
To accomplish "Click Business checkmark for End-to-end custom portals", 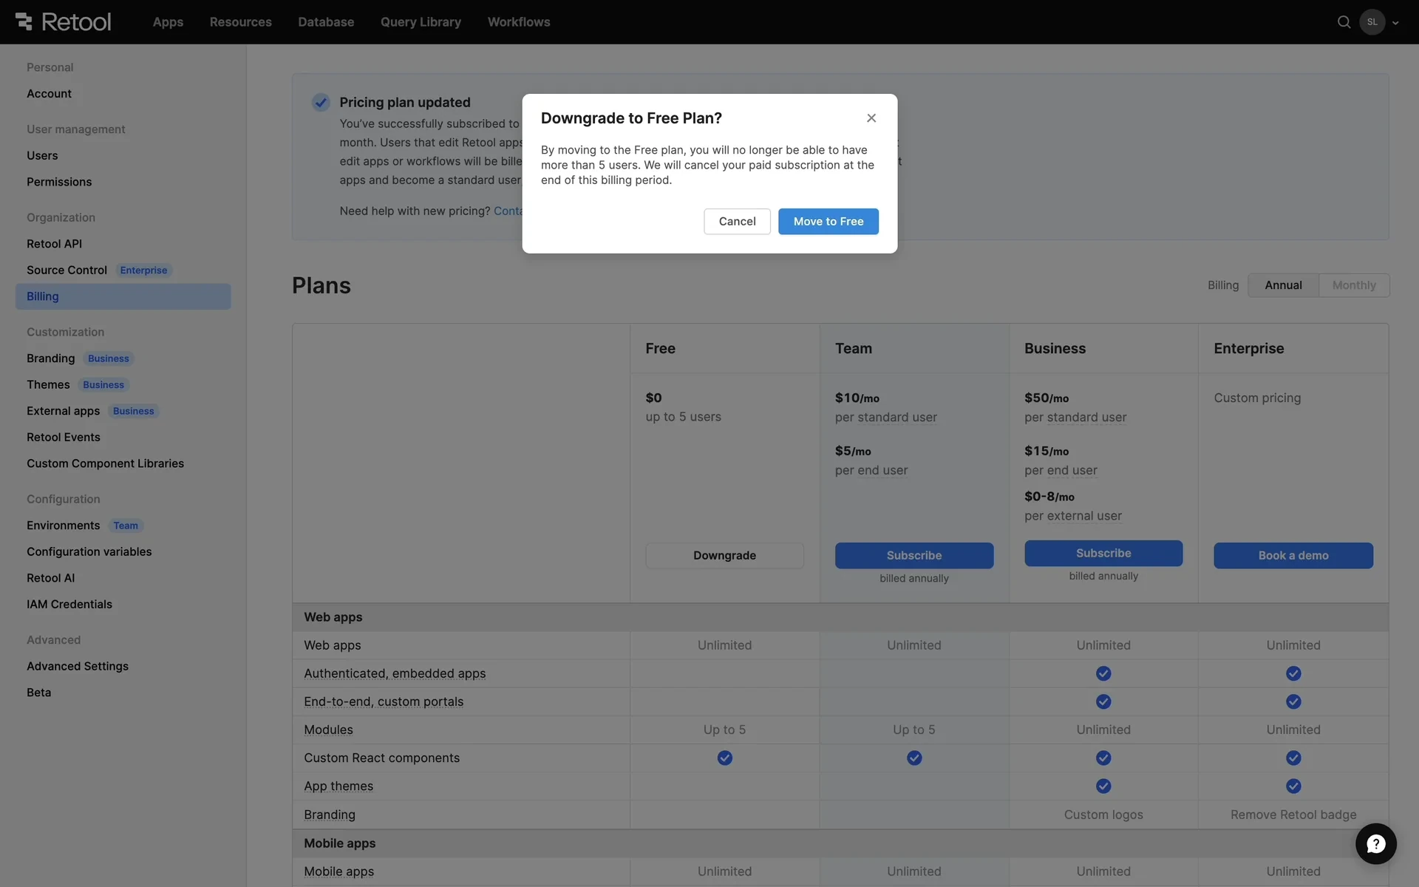I will pyautogui.click(x=1103, y=701).
